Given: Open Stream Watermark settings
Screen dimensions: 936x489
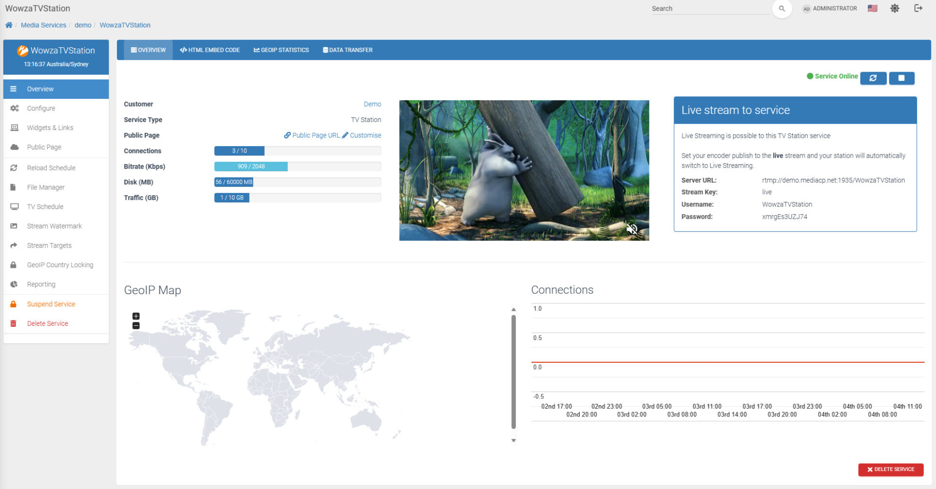Looking at the screenshot, I should tap(56, 226).
